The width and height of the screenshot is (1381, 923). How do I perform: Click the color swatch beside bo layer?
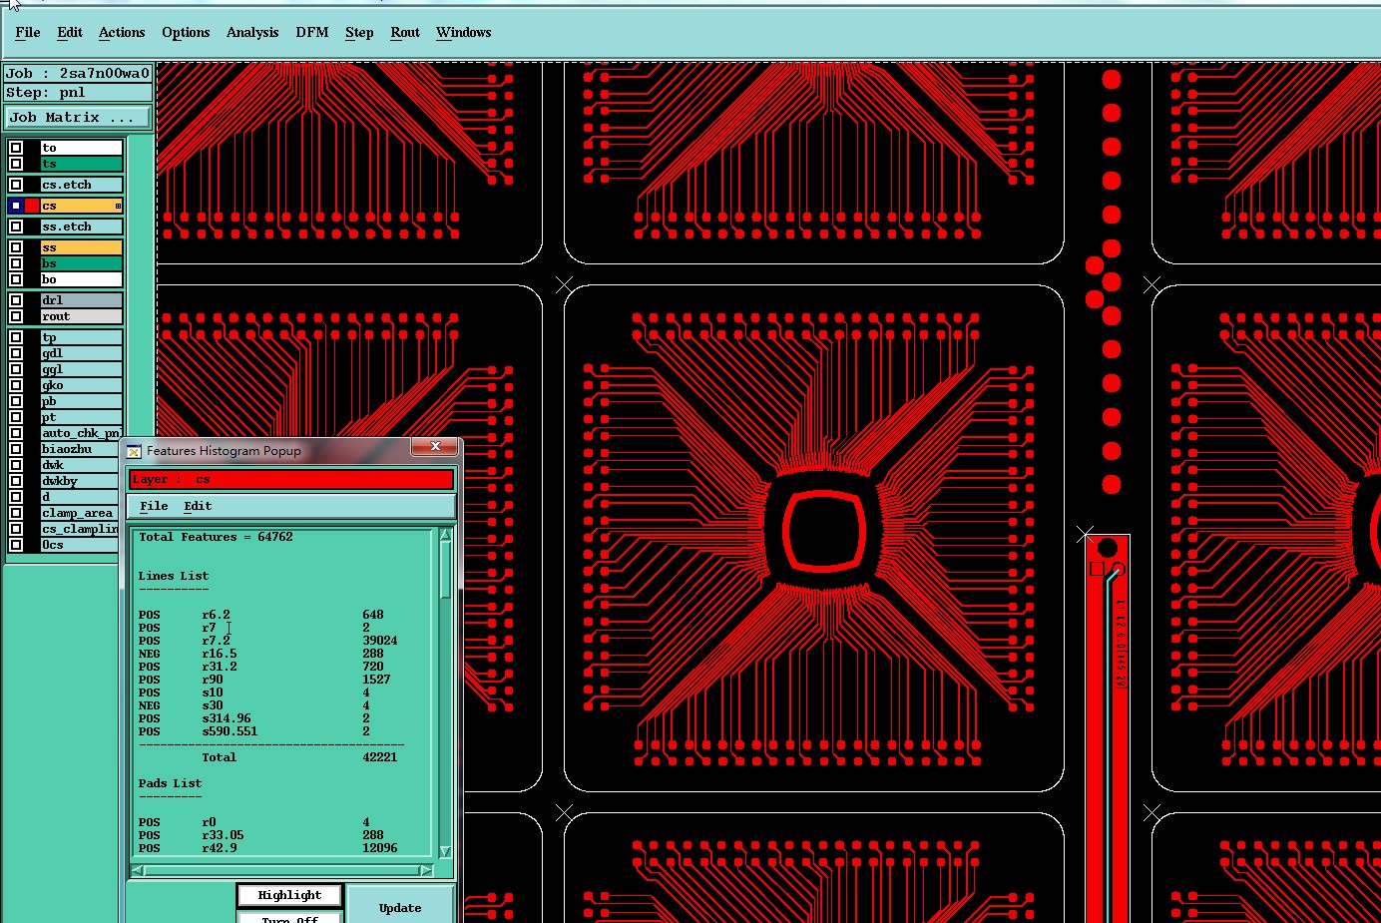point(32,279)
